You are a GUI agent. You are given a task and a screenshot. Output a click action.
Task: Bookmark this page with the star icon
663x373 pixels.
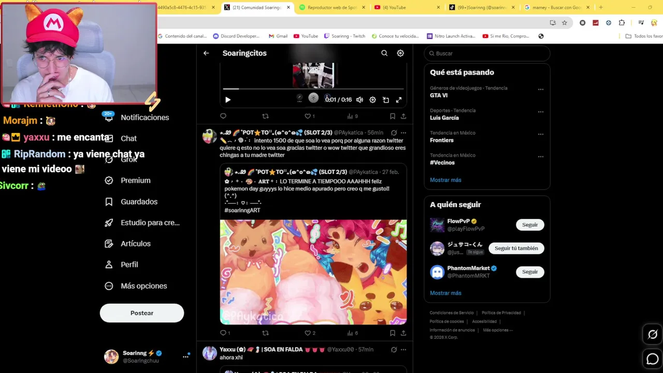(x=565, y=23)
